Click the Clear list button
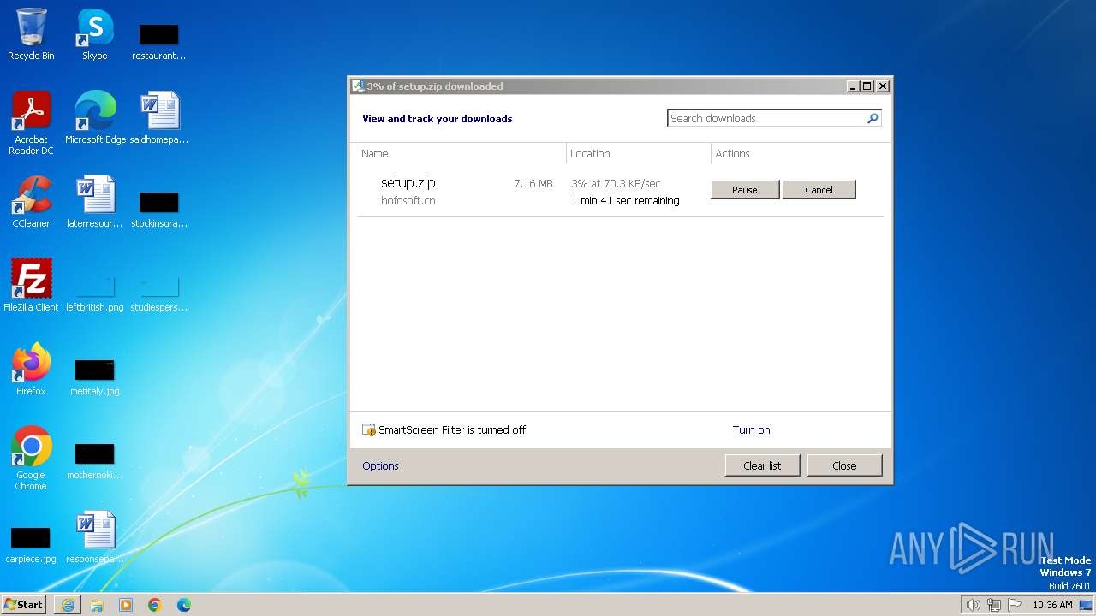This screenshot has width=1096, height=616. tap(762, 465)
